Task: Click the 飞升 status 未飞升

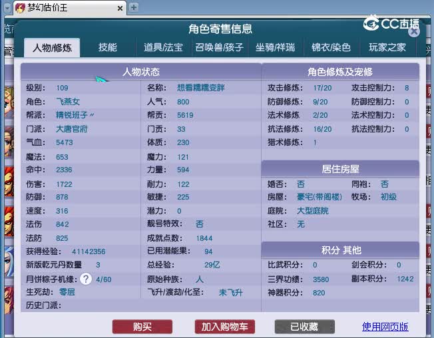Action: point(230,293)
